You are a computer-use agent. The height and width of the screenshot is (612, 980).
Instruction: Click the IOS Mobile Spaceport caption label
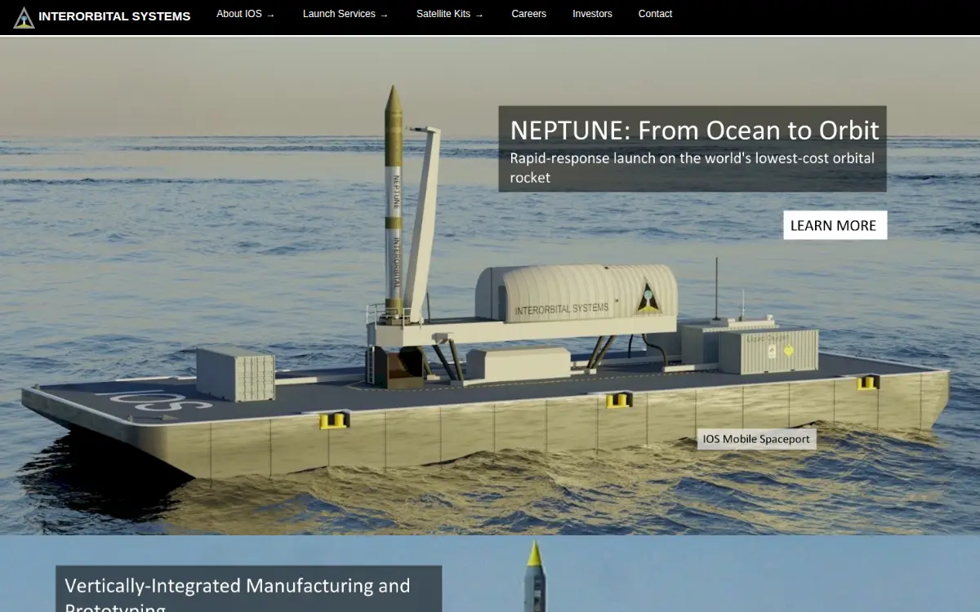pos(756,439)
